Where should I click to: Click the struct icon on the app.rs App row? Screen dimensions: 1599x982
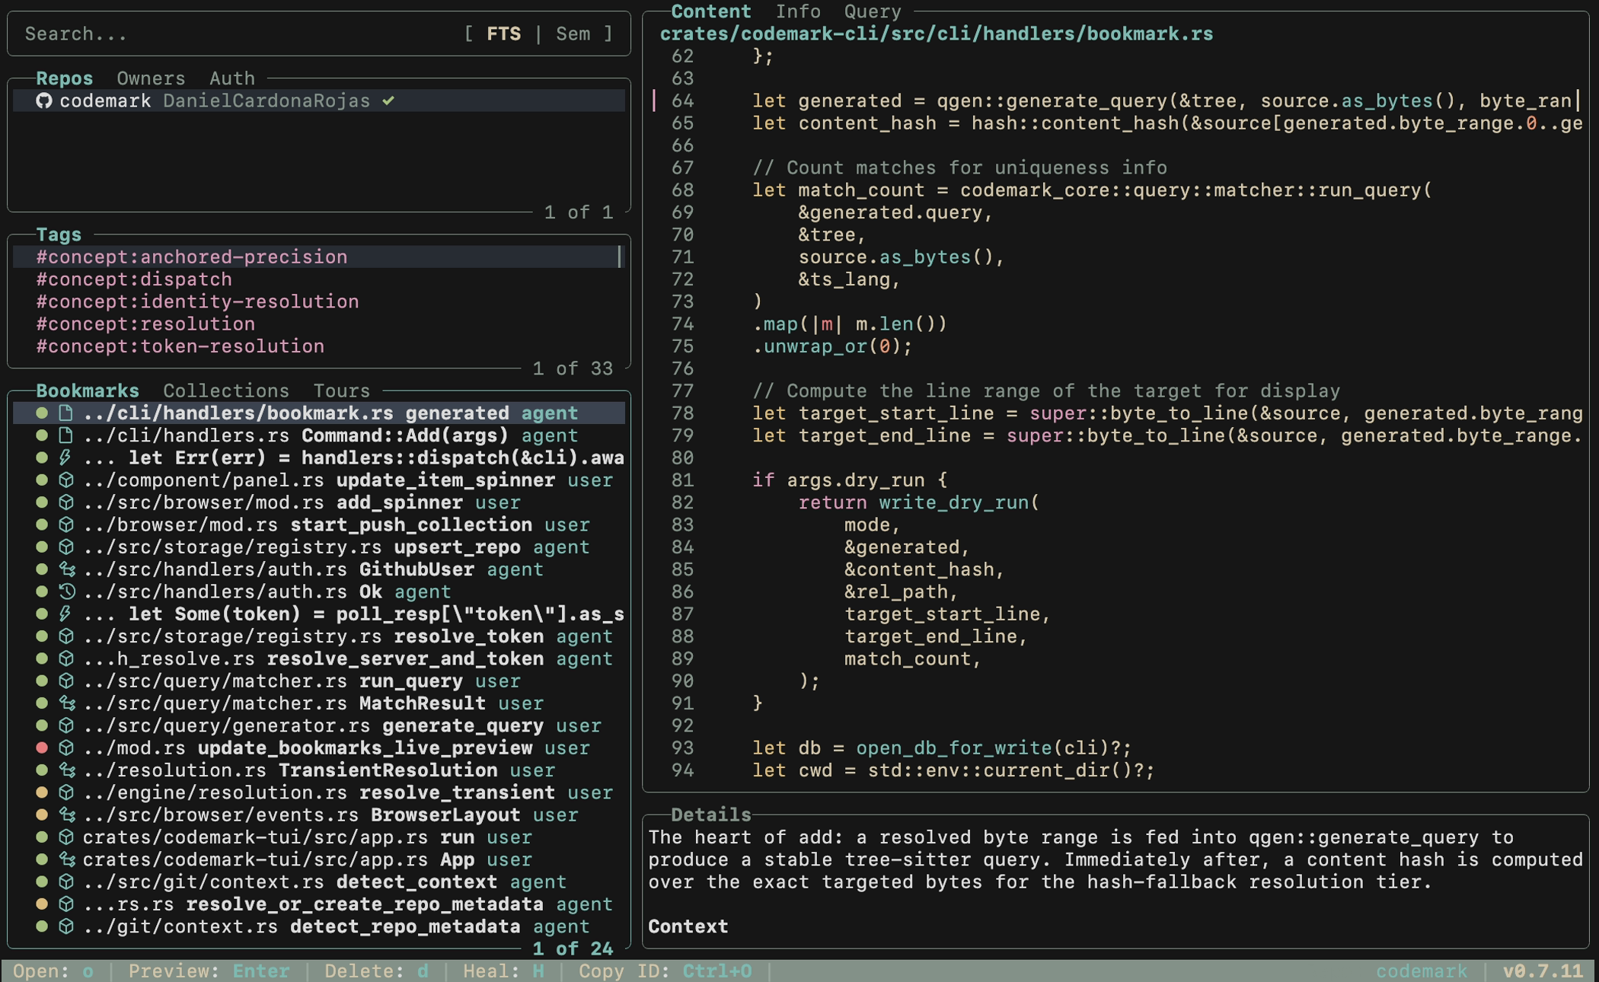click(x=67, y=859)
